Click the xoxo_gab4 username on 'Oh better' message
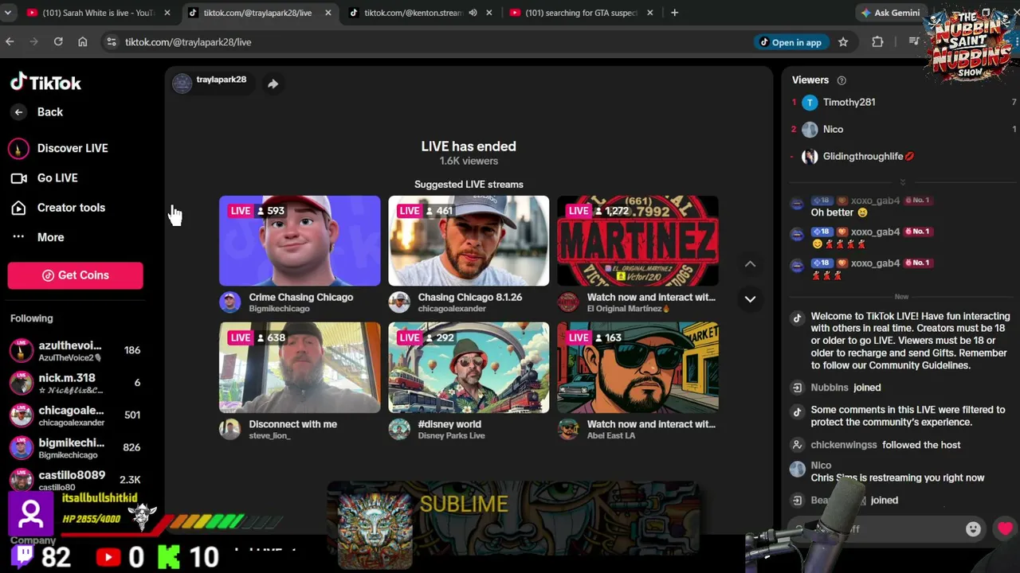This screenshot has height=573, width=1020. coord(875,201)
